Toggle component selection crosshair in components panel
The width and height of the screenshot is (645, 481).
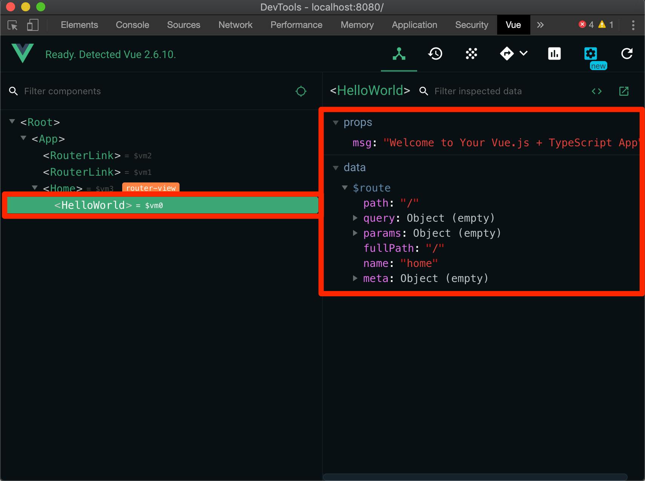click(301, 91)
